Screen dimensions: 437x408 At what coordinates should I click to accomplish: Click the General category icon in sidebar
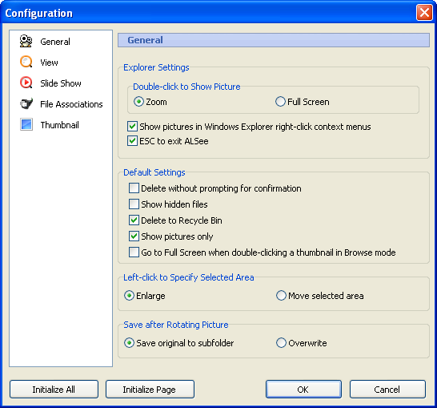tap(26, 42)
